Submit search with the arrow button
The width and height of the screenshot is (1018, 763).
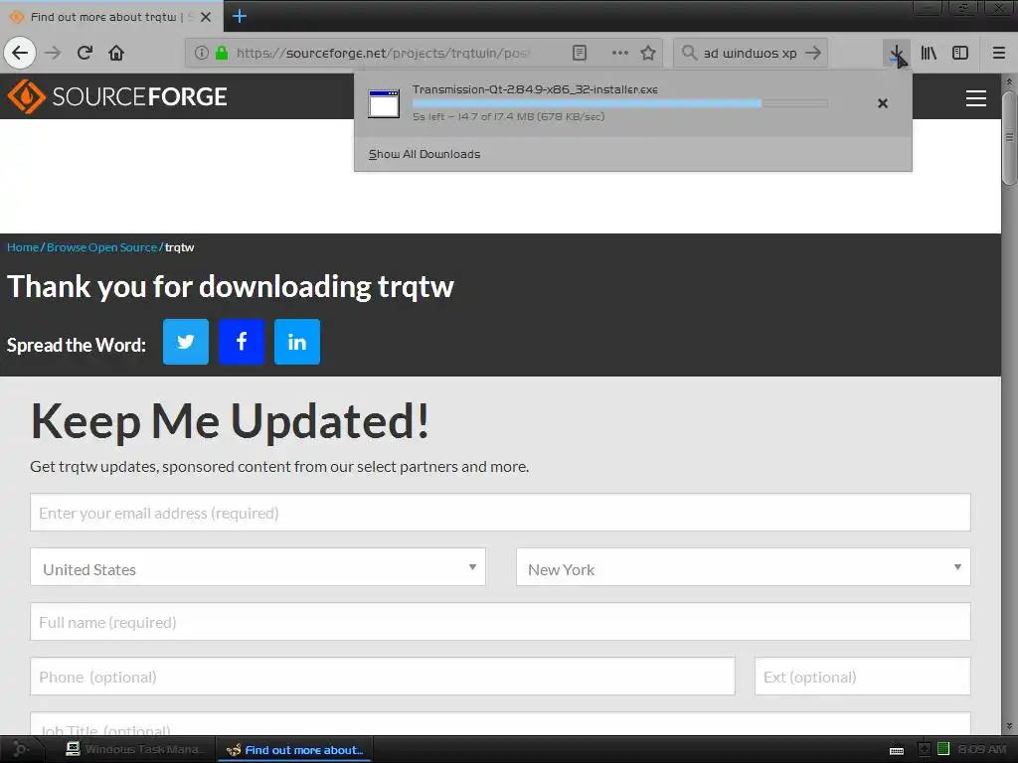coord(813,53)
